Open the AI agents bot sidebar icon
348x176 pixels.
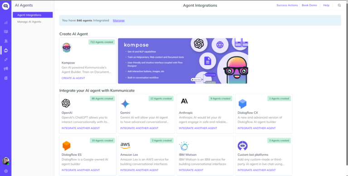point(6,51)
